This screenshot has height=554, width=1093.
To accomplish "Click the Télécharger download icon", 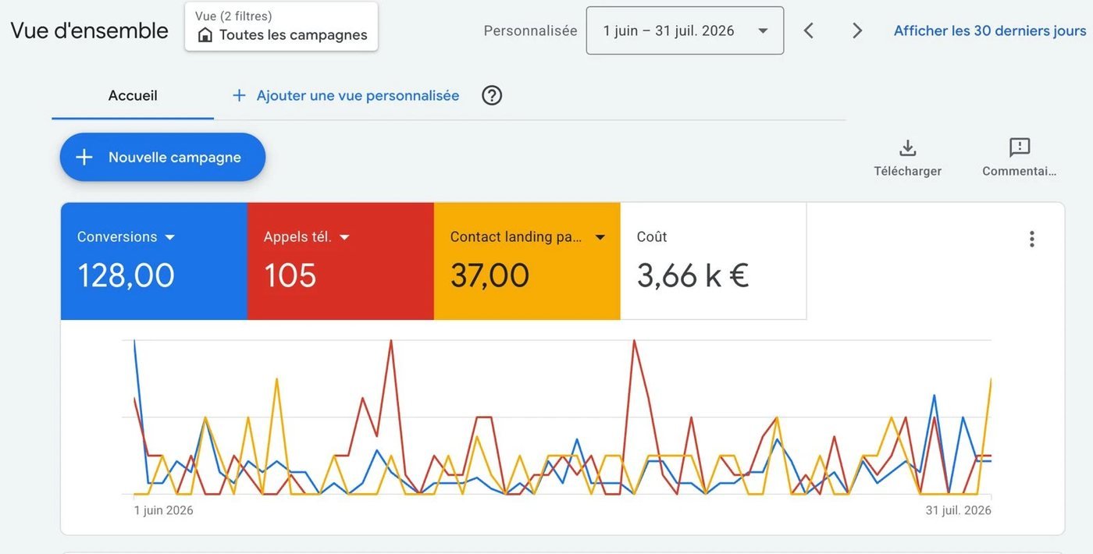I will pos(908,147).
